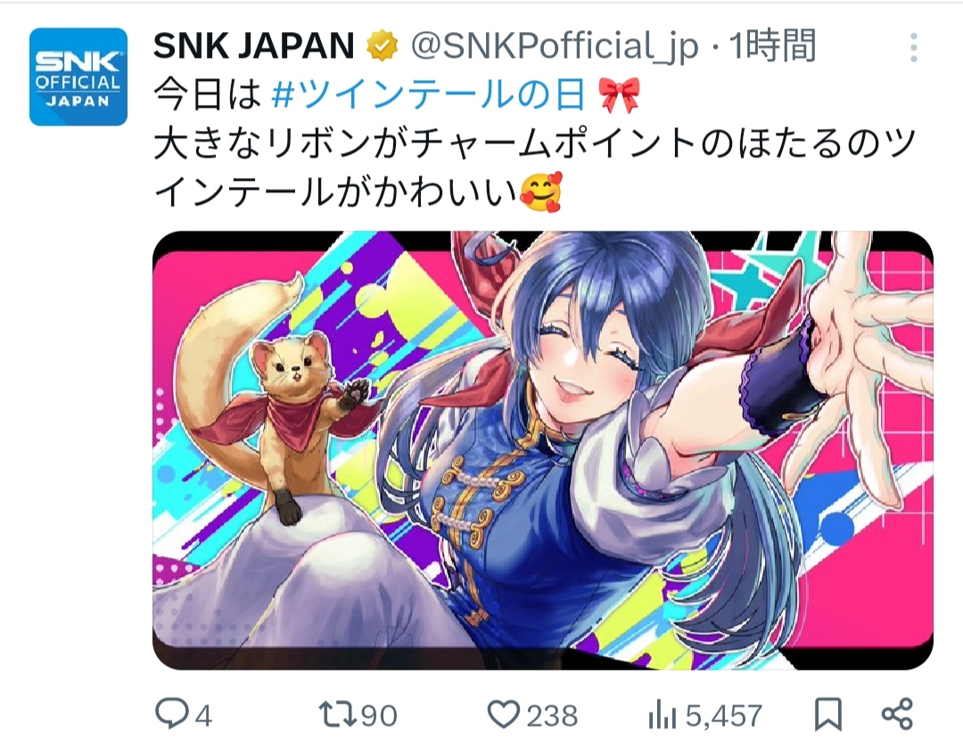Open the 1時間 timestamp

click(x=772, y=46)
